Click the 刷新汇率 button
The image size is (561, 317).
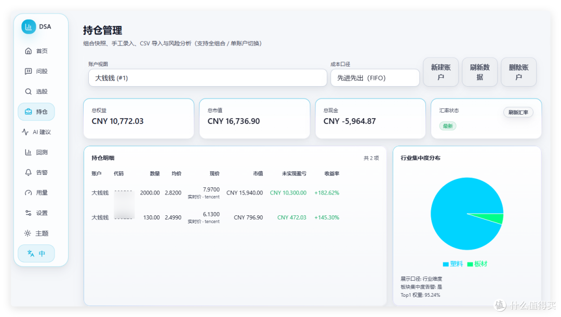click(x=518, y=112)
